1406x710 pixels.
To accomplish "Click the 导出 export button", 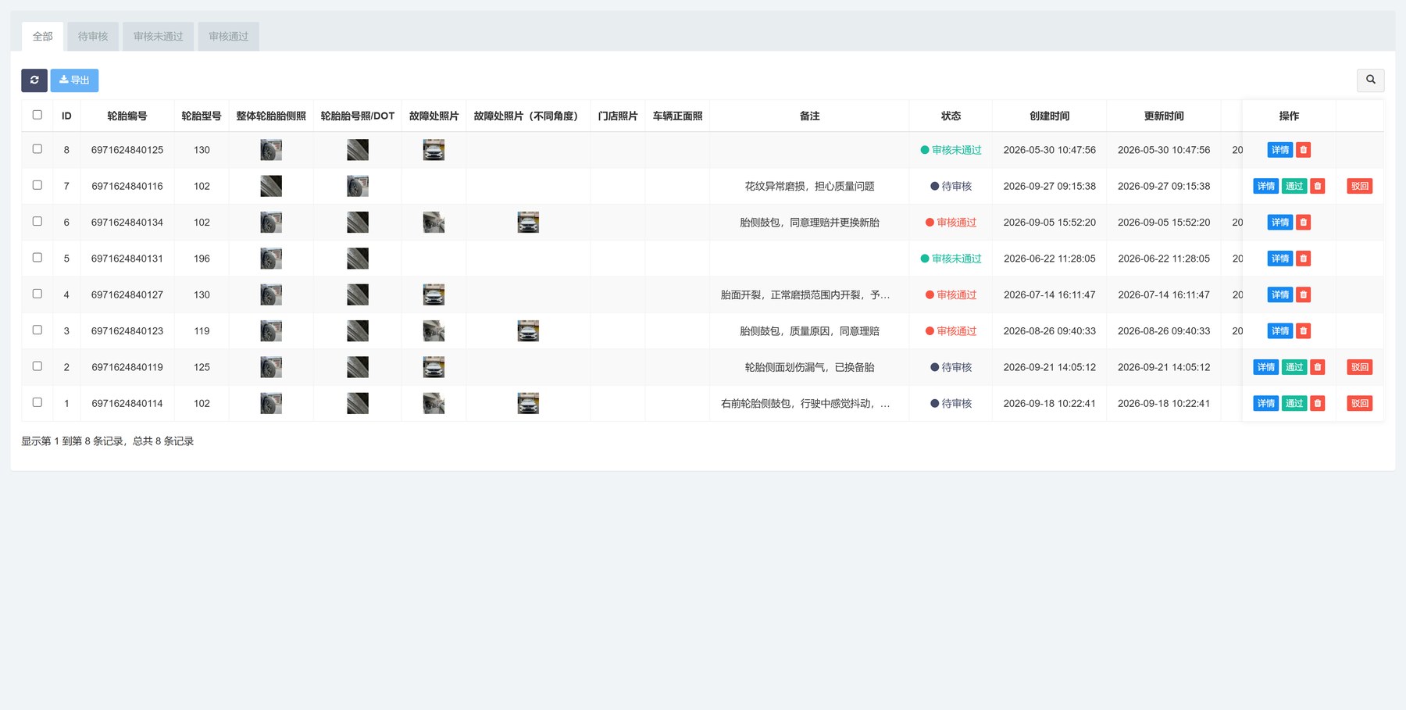I will point(74,80).
